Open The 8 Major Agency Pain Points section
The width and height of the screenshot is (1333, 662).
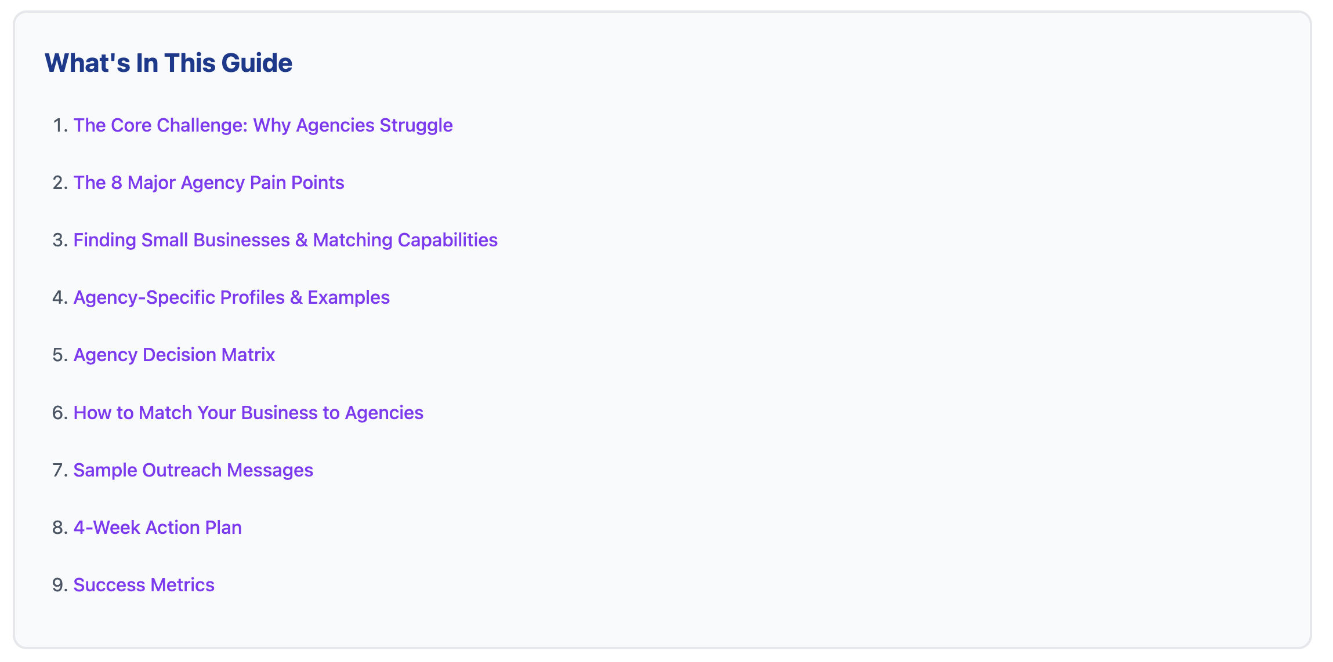[x=208, y=182]
